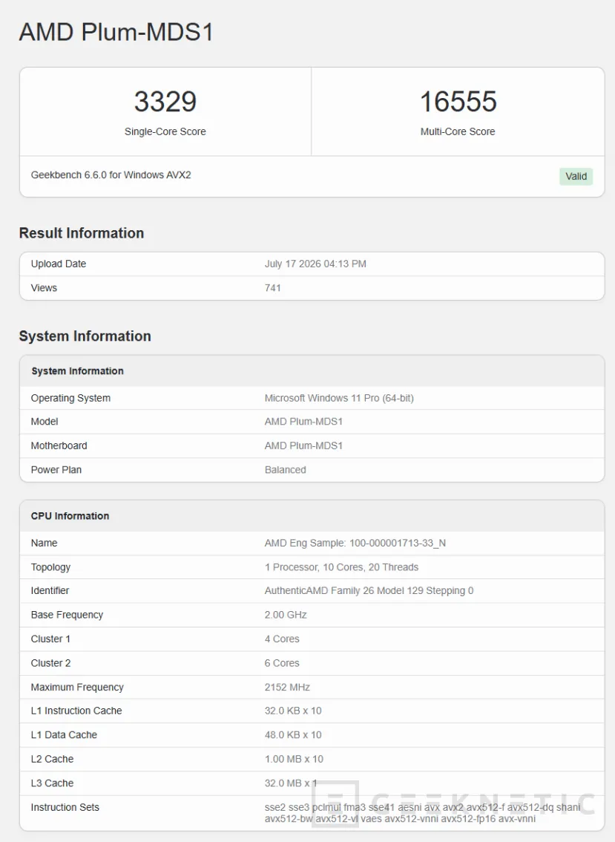Select L3 Cache value 32.0 MB x 1
Viewport: 615px width, 842px height.
pyautogui.click(x=291, y=783)
